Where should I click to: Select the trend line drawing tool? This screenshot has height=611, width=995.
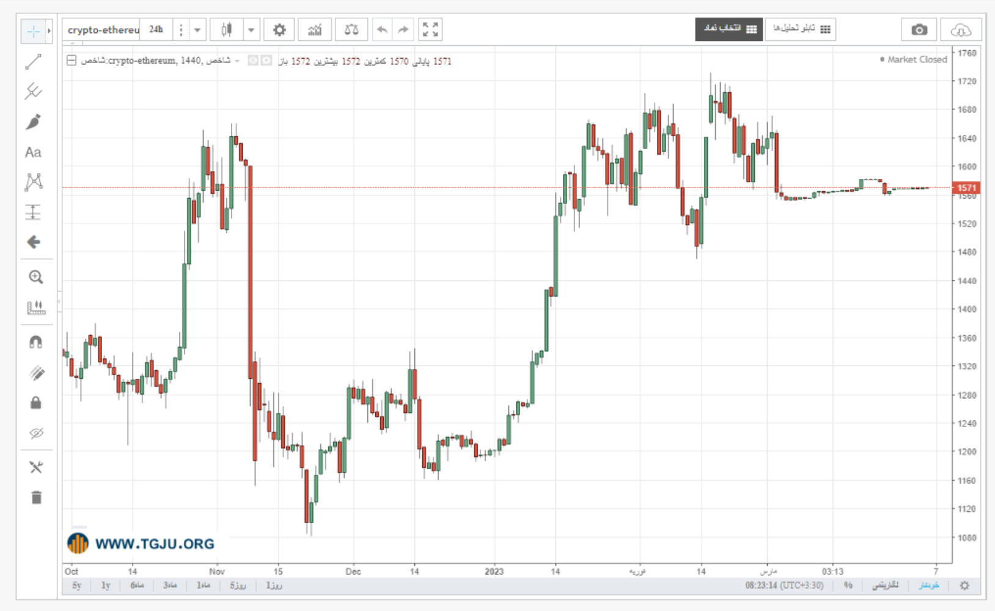(34, 61)
